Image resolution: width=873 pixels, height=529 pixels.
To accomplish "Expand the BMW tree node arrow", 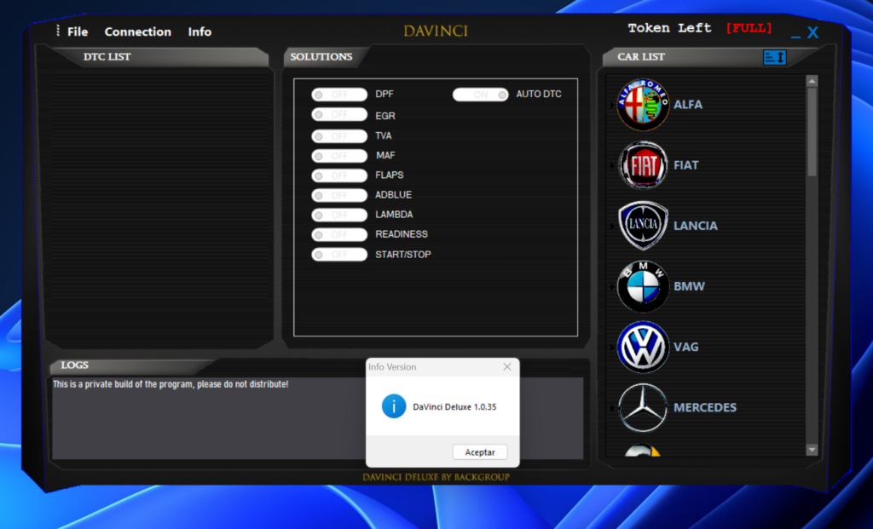I will click(x=612, y=286).
